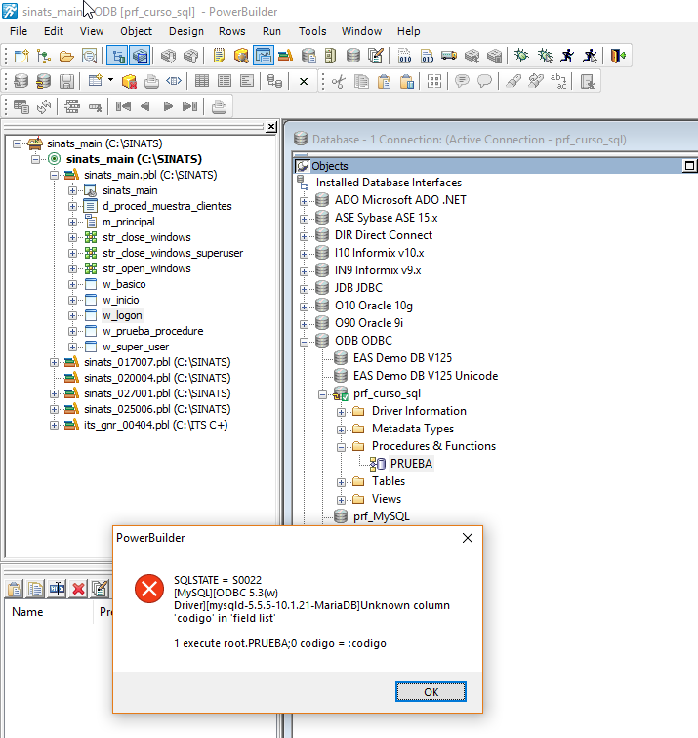Open the Library painter books icon
The height and width of the screenshot is (738, 698).
coord(285,56)
